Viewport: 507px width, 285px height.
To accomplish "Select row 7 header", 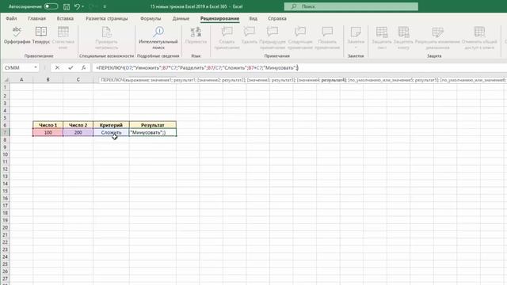I will tap(5, 132).
